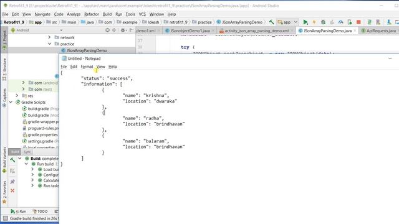The image size is (399, 224).
Task: Click JSonArrayParsingDemo breadcrumb in navigation bar
Action: pos(239,22)
